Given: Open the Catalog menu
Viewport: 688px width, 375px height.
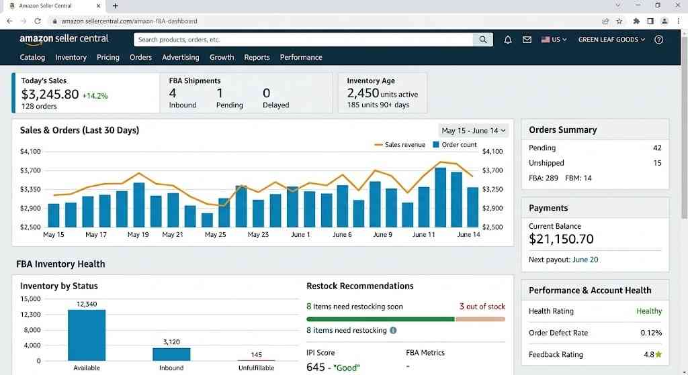Looking at the screenshot, I should [32, 58].
